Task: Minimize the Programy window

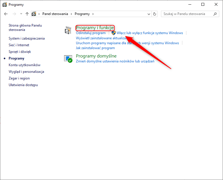Action: (x=190, y=4)
